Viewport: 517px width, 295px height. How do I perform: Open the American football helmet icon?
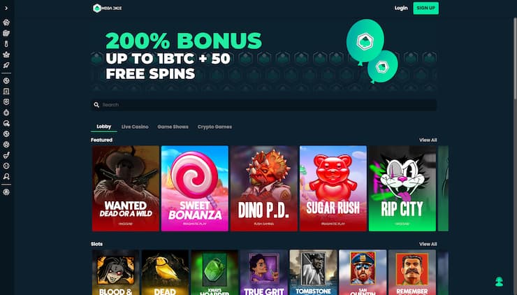6,124
